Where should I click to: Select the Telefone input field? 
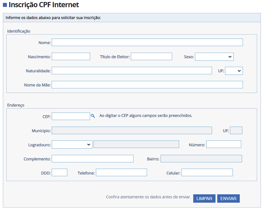121,172
